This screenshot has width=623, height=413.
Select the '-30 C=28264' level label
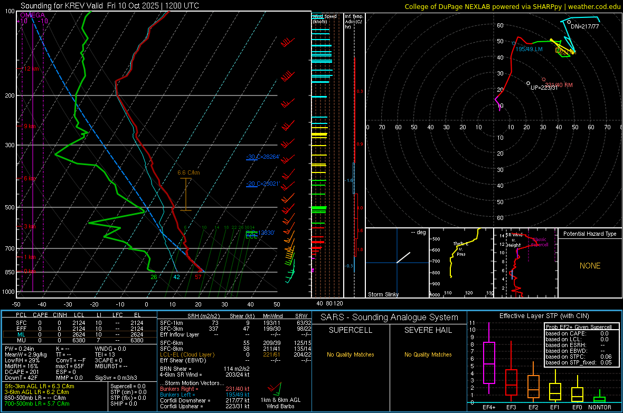coord(262,157)
